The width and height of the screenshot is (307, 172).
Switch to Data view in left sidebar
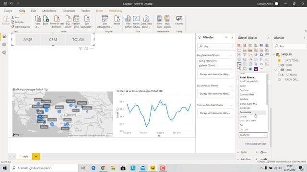4,44
